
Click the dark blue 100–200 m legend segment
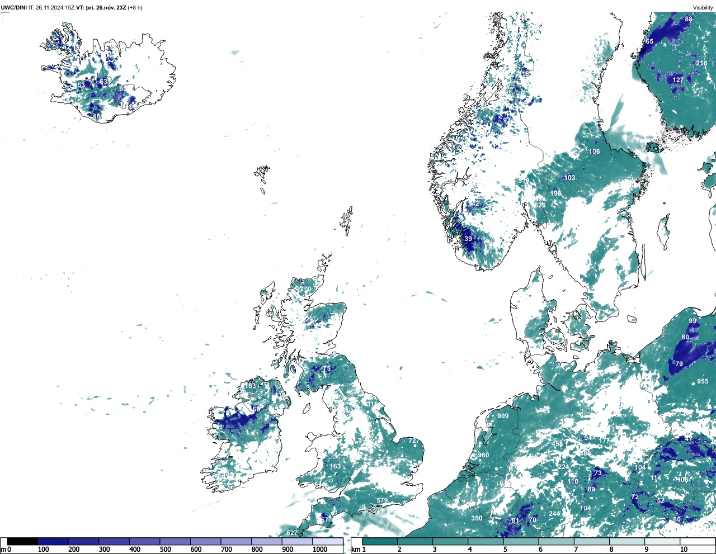[53, 542]
